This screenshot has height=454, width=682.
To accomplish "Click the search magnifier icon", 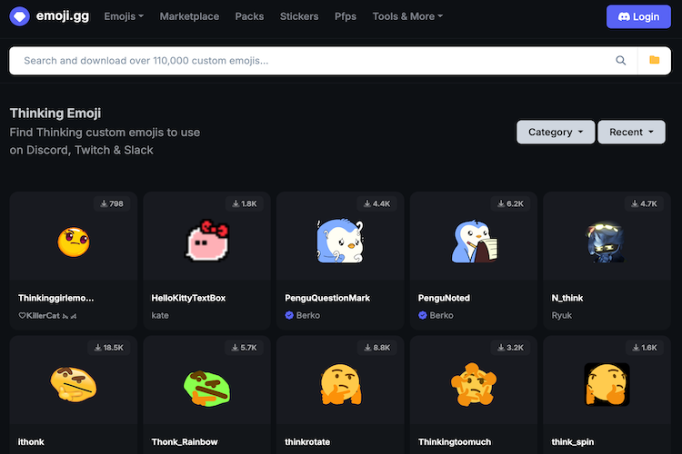I will tap(621, 61).
